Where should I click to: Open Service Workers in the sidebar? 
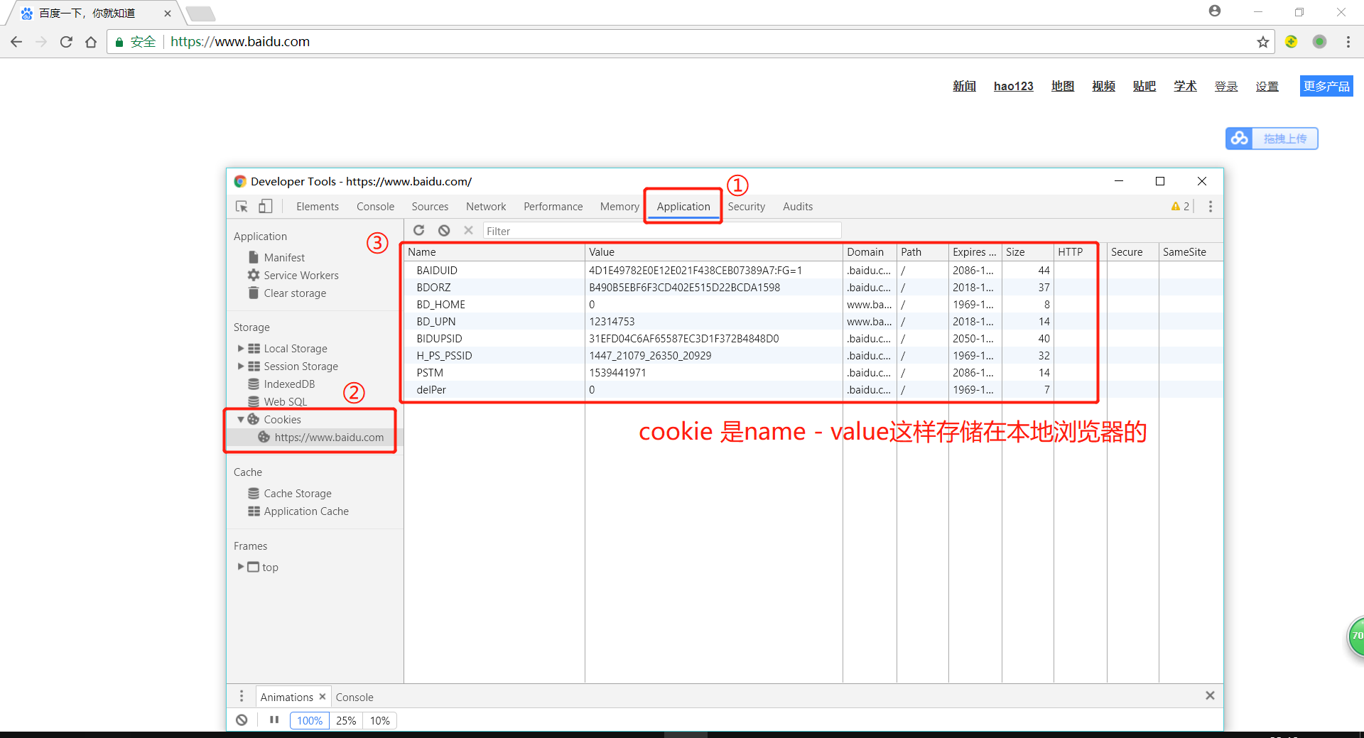point(301,275)
